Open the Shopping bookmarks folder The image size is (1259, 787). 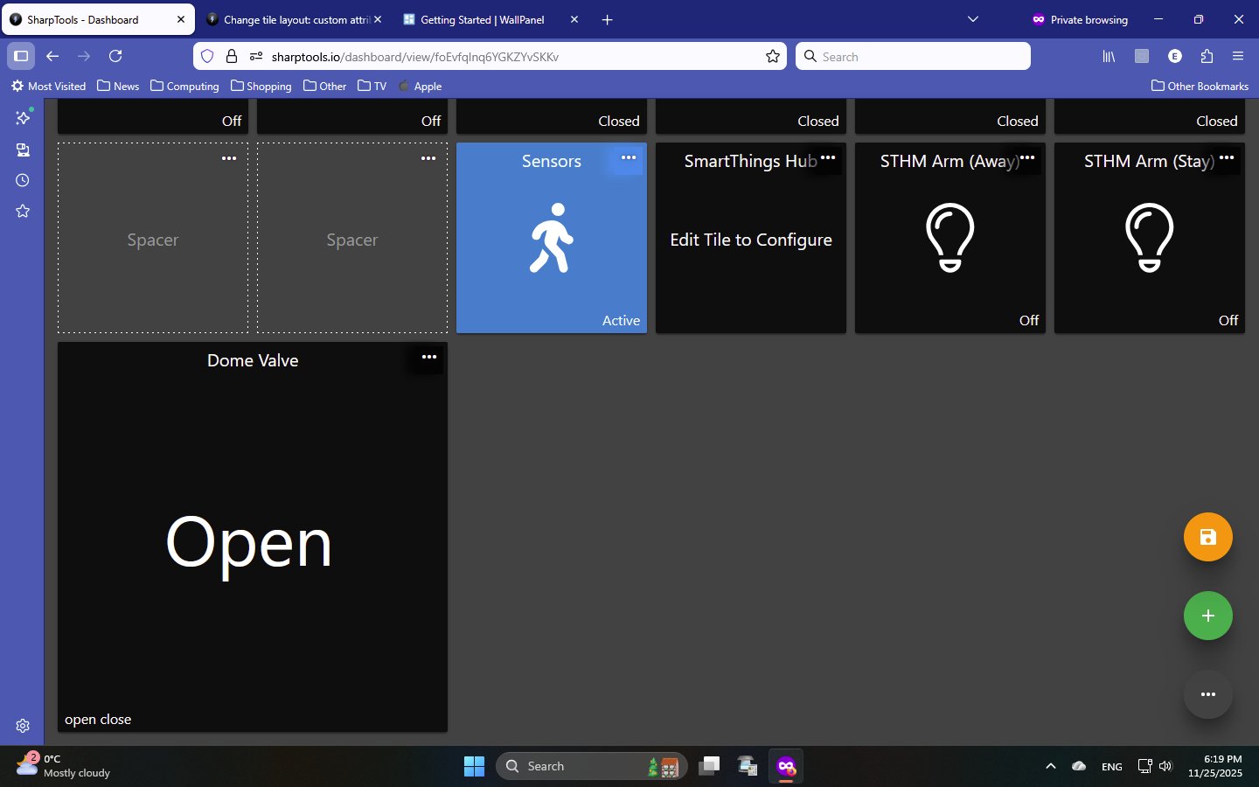(261, 86)
